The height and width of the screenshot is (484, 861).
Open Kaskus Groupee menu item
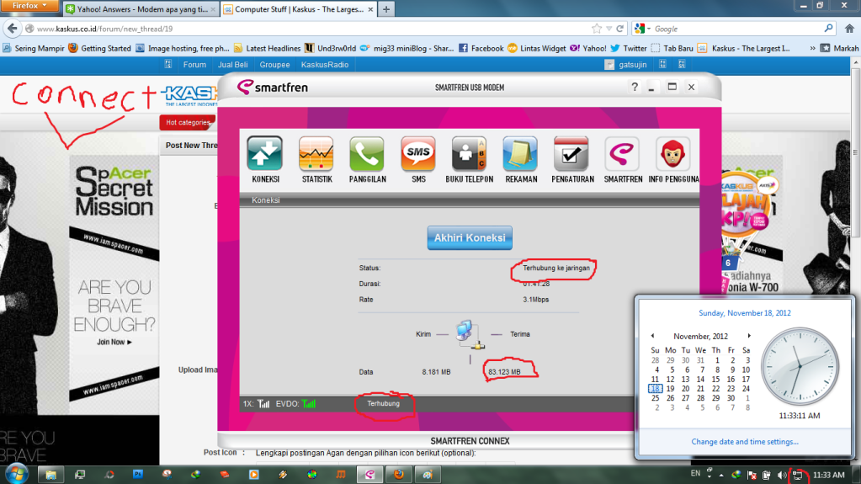(274, 65)
